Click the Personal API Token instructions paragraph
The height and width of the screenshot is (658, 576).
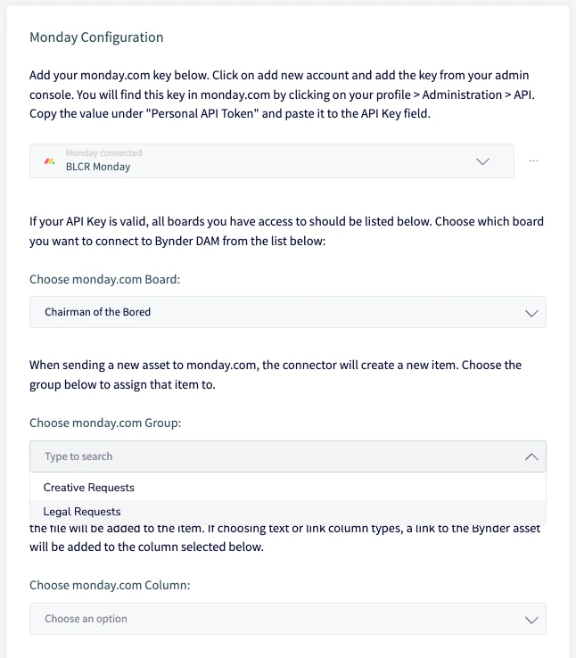[282, 95]
